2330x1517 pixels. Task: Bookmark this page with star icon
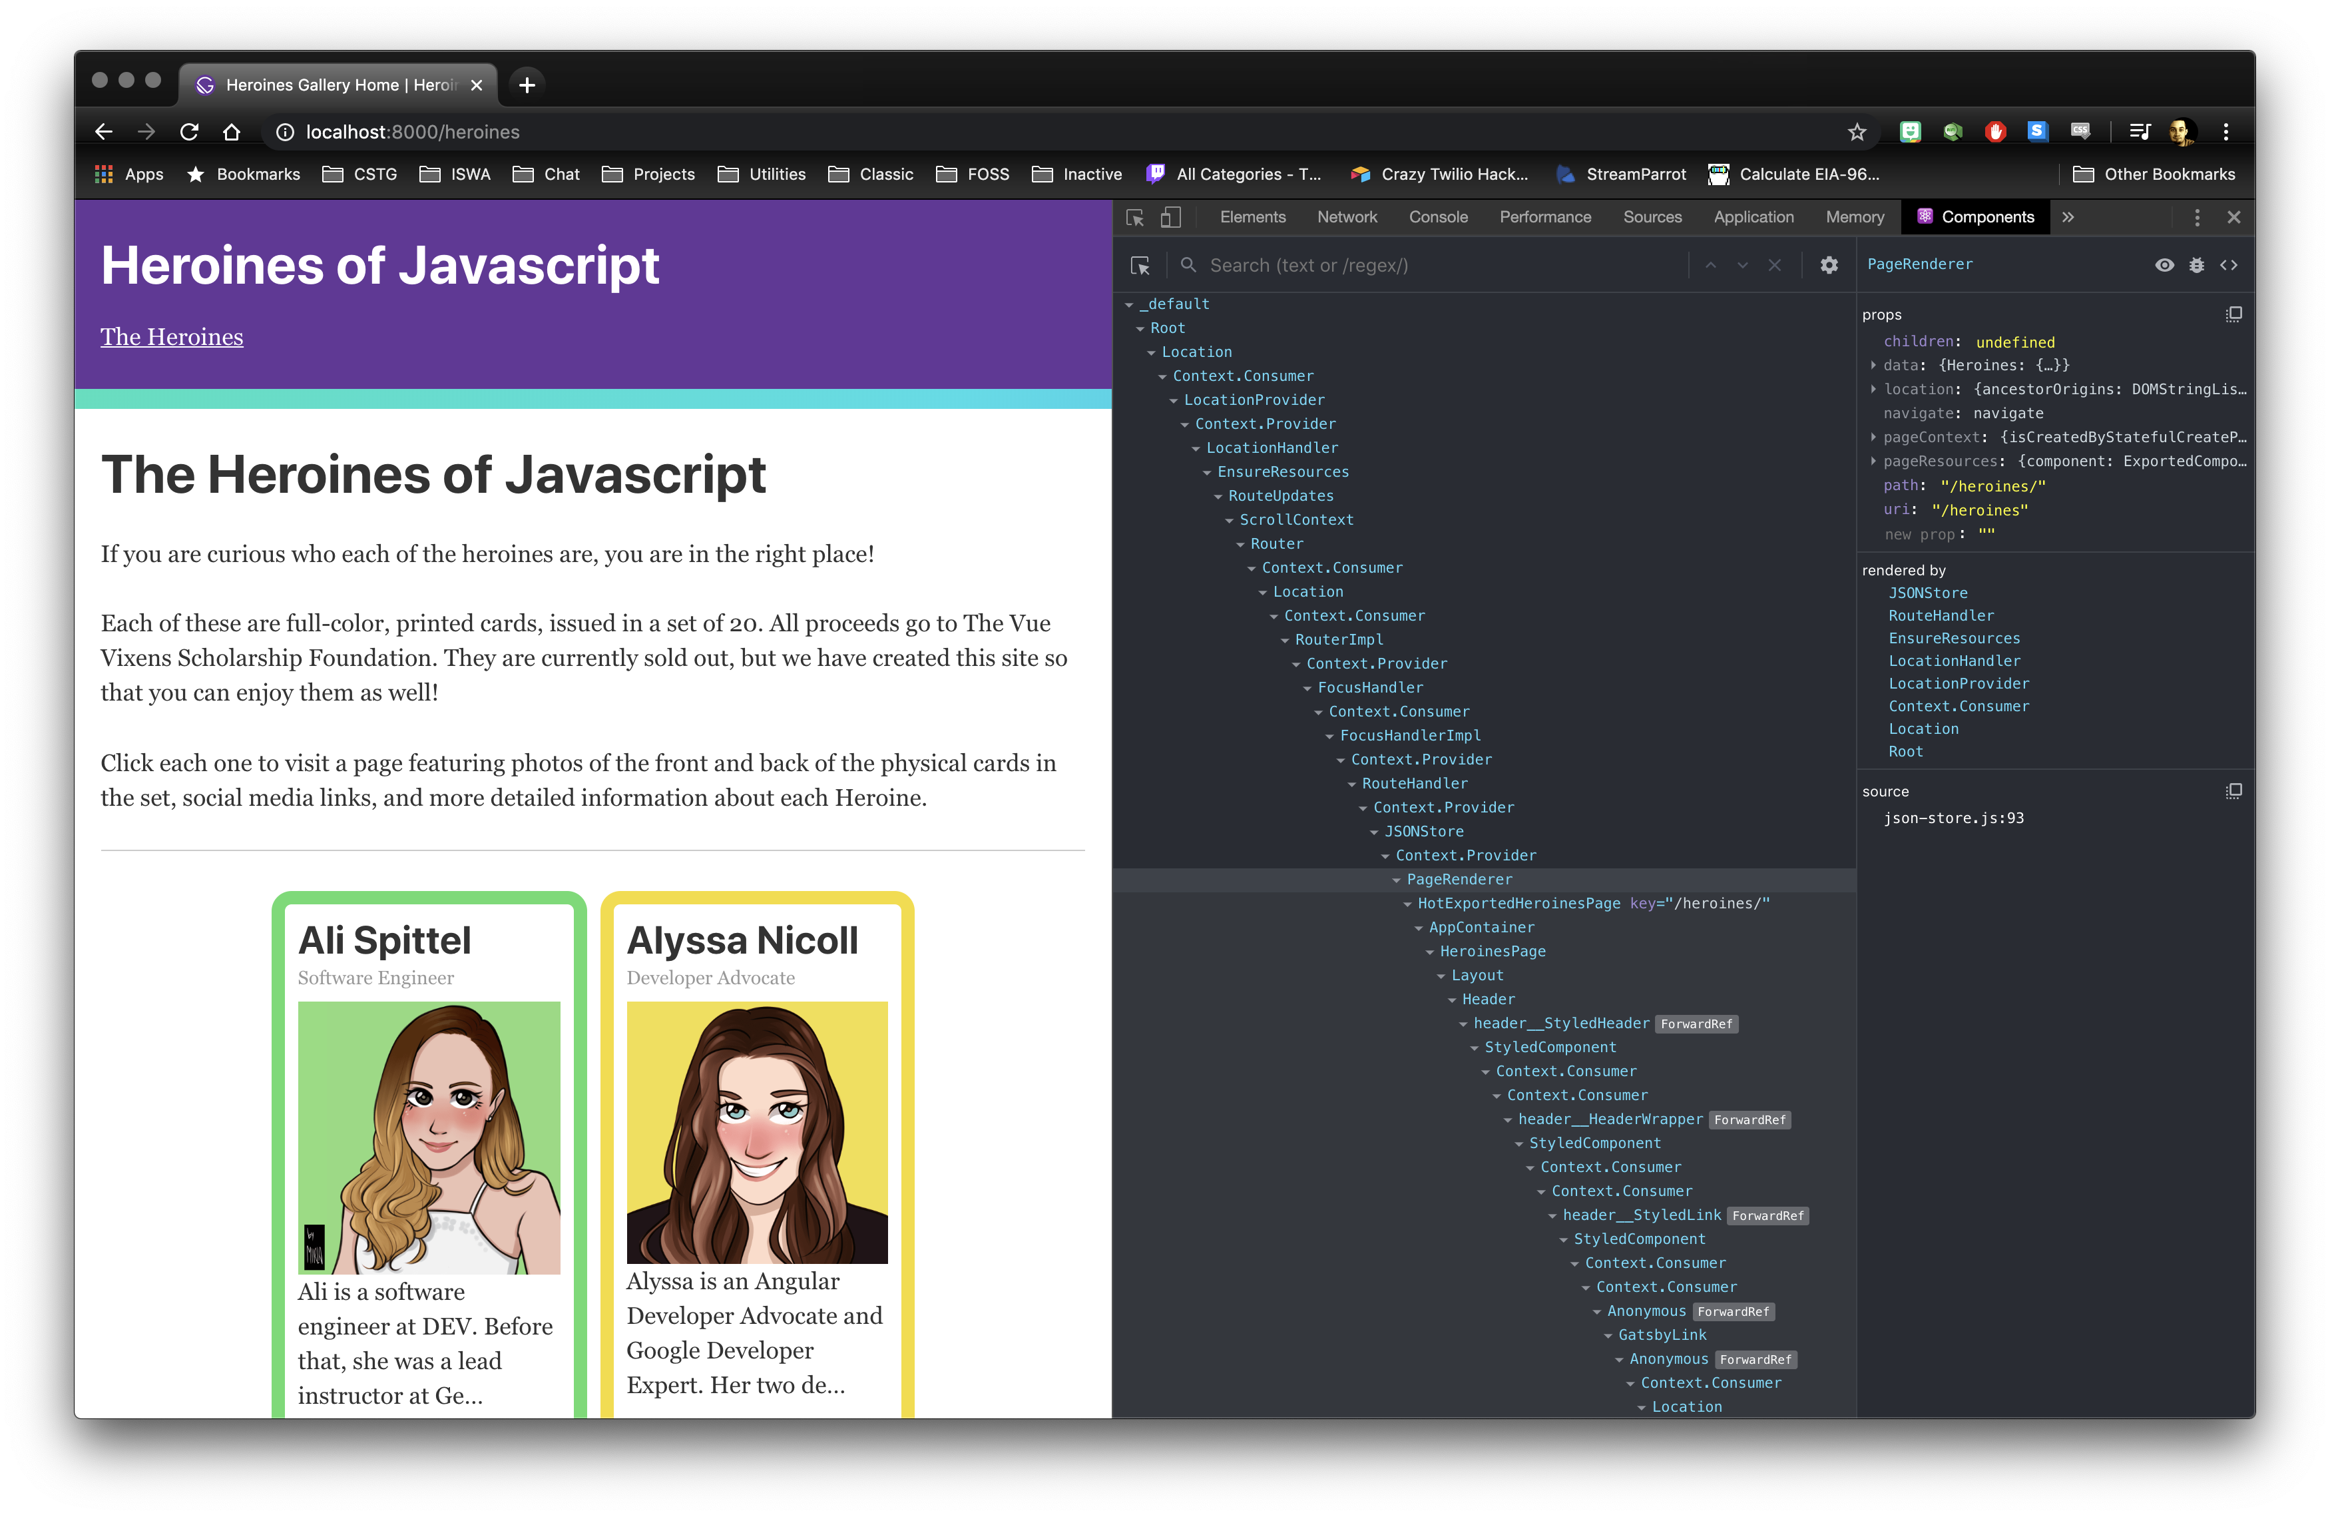(x=1856, y=133)
